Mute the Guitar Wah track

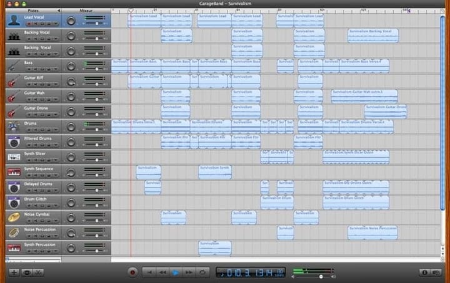coord(36,100)
